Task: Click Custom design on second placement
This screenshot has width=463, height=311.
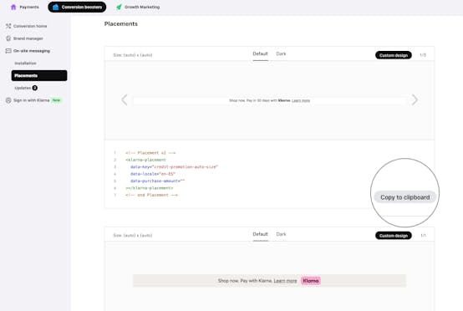Action: (394, 236)
